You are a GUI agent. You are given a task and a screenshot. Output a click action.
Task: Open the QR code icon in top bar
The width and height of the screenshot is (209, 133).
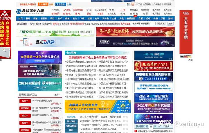[128, 4]
